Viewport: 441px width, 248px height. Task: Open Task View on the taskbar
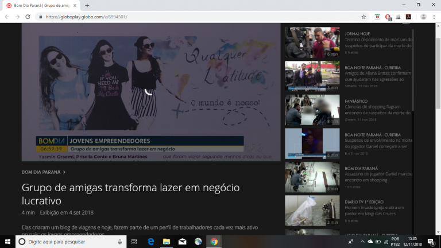(x=134, y=242)
